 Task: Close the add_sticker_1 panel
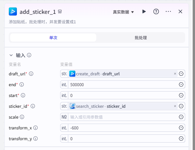(180, 11)
